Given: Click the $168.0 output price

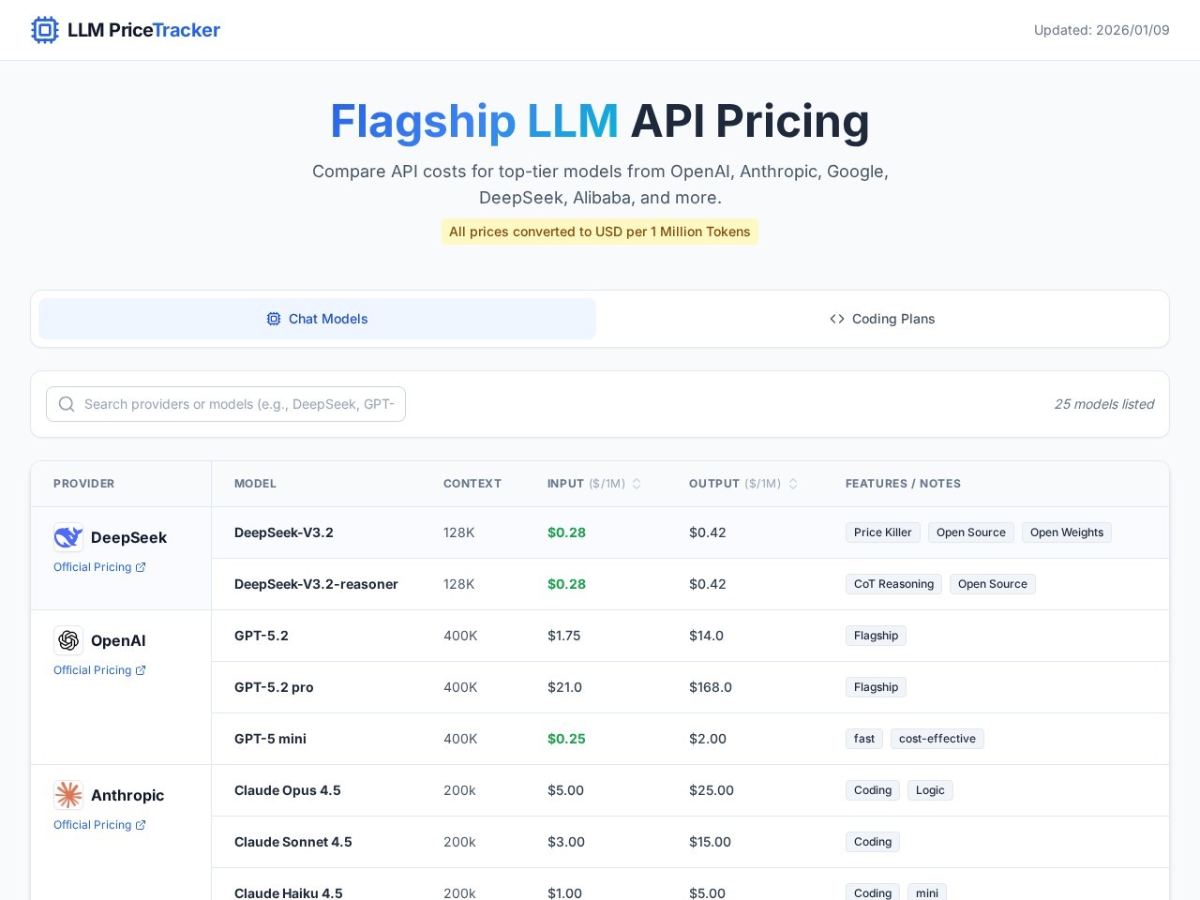Looking at the screenshot, I should coord(711,687).
